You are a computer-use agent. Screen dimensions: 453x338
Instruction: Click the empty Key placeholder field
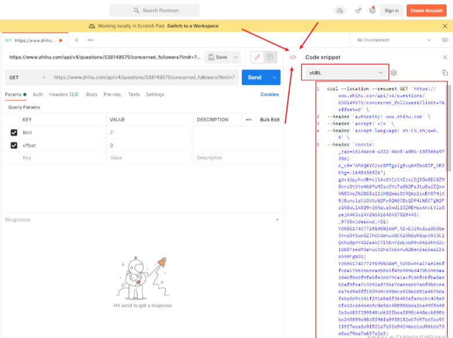(x=63, y=158)
